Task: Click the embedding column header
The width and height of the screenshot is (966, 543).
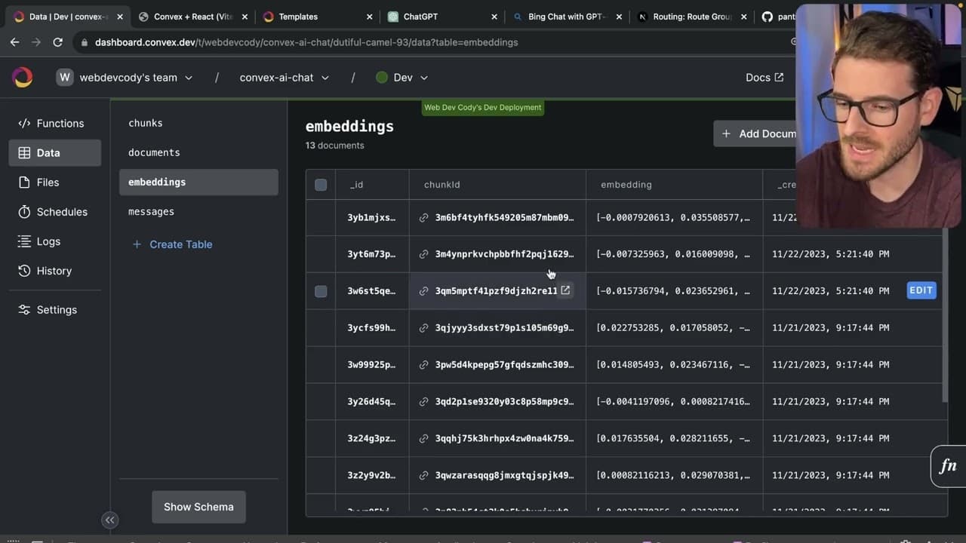Action: click(674, 185)
